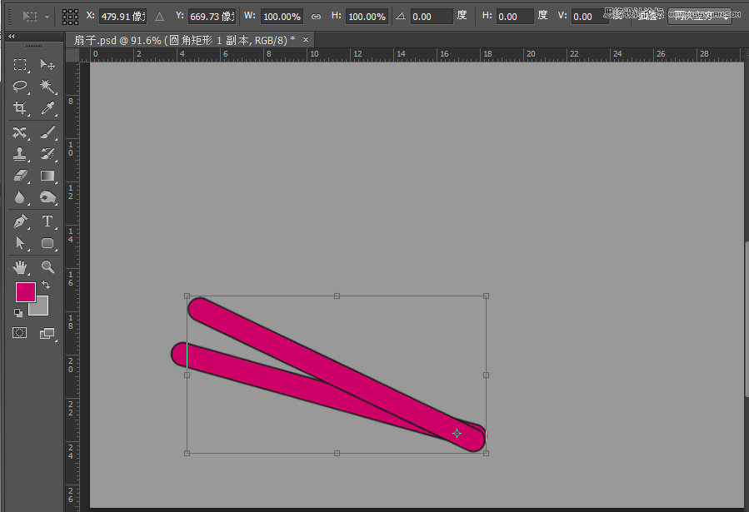This screenshot has width=749, height=512.
Task: Open the magenta foreground color swatch
Action: 25,292
